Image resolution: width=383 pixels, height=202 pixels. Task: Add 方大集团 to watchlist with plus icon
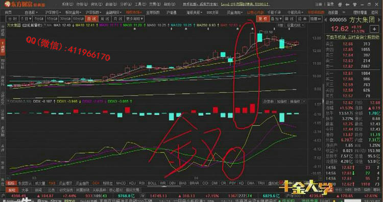[x=374, y=29]
